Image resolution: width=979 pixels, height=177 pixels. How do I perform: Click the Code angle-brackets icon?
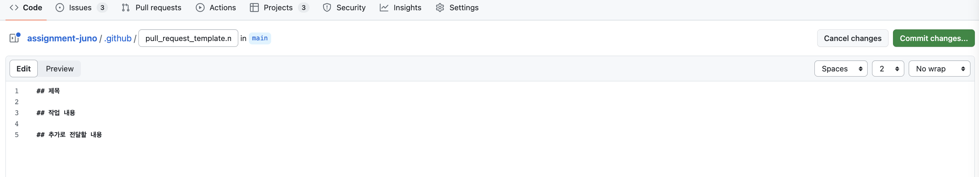14,8
